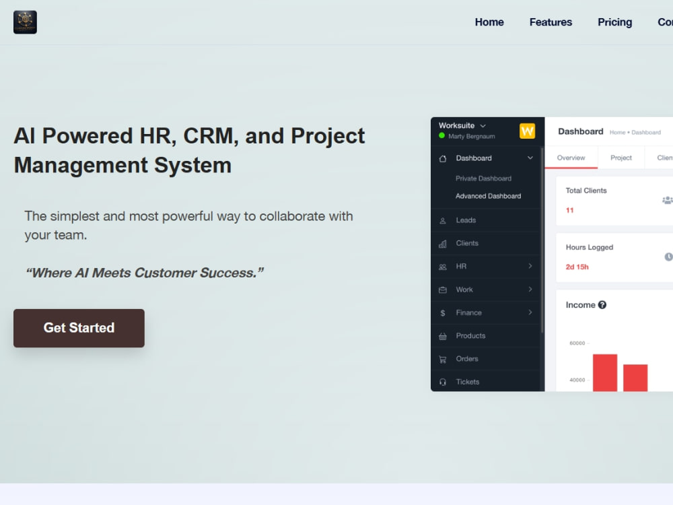Click the Tickets headset icon
Image resolution: width=673 pixels, height=505 pixels.
(x=443, y=382)
